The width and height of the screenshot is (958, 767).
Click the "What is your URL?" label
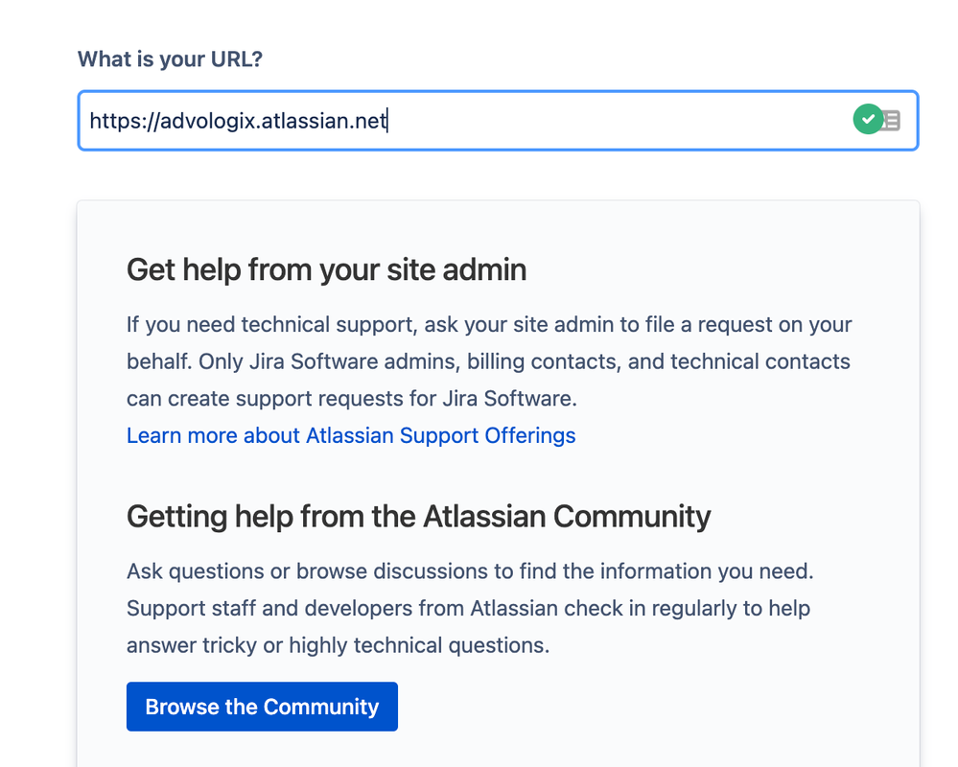(x=170, y=59)
